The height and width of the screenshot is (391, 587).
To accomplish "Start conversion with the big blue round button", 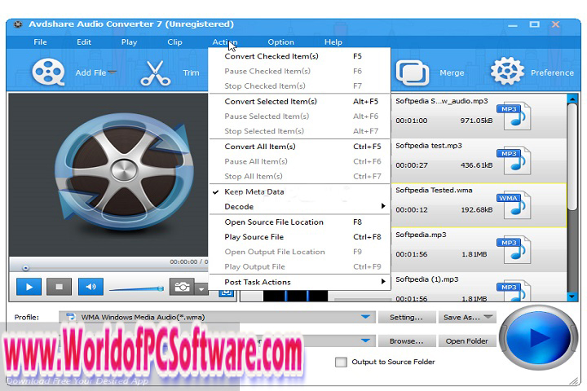I will tap(538, 337).
